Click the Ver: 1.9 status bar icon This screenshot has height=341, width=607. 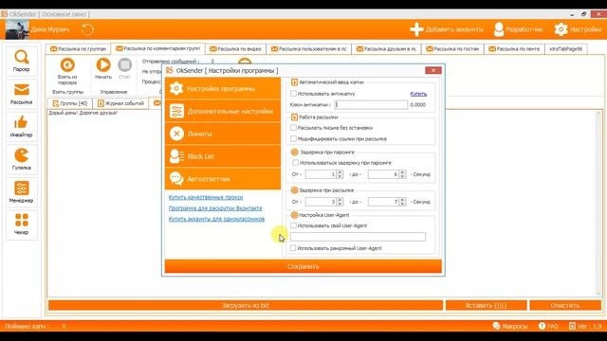(572, 326)
